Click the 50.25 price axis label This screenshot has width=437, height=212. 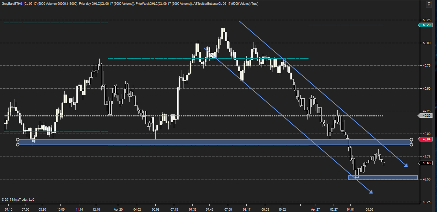point(426,20)
